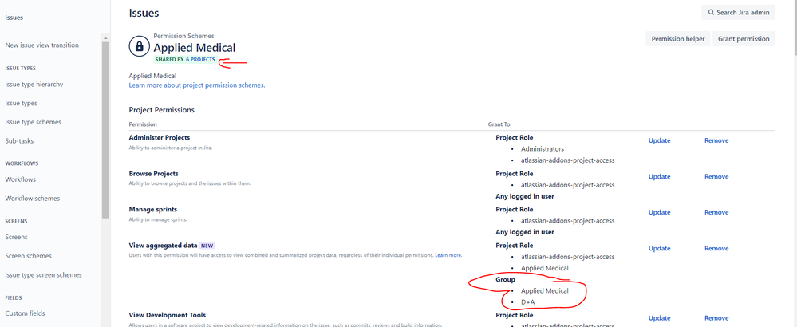Click the D+A group entry
This screenshot has height=327, width=797.
pos(527,302)
